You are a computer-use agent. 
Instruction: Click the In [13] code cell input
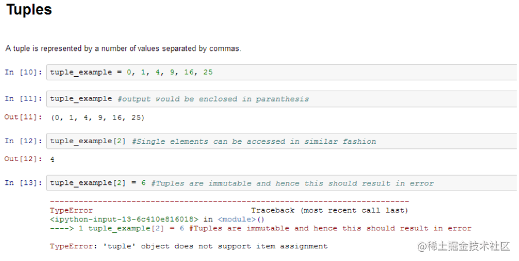[281, 183]
